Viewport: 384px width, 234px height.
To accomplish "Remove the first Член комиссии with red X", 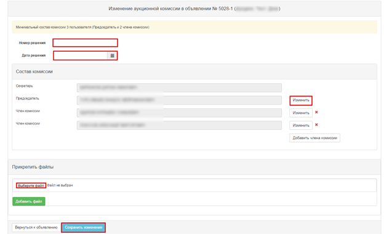I will (316, 112).
